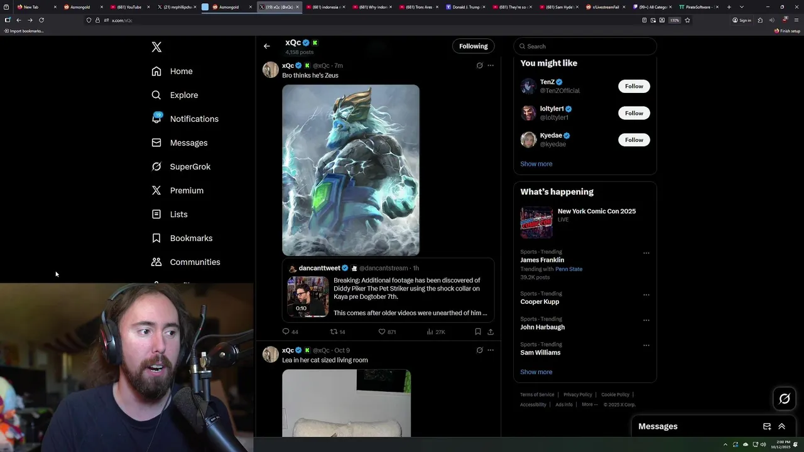The width and height of the screenshot is (804, 452).
Task: Open the Lea living room photo
Action: click(x=346, y=403)
